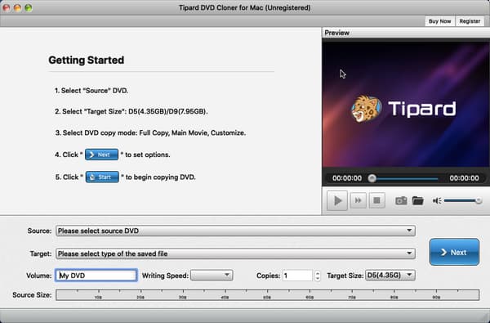Screen dimensions: 490x323
Task: Open the Writing Speed dropdown
Action: 212,276
